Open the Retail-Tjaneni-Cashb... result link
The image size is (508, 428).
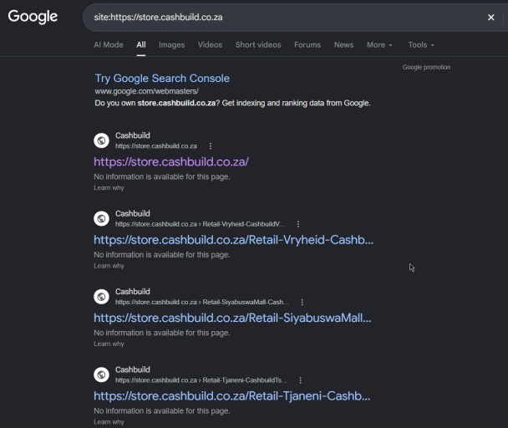(232, 396)
